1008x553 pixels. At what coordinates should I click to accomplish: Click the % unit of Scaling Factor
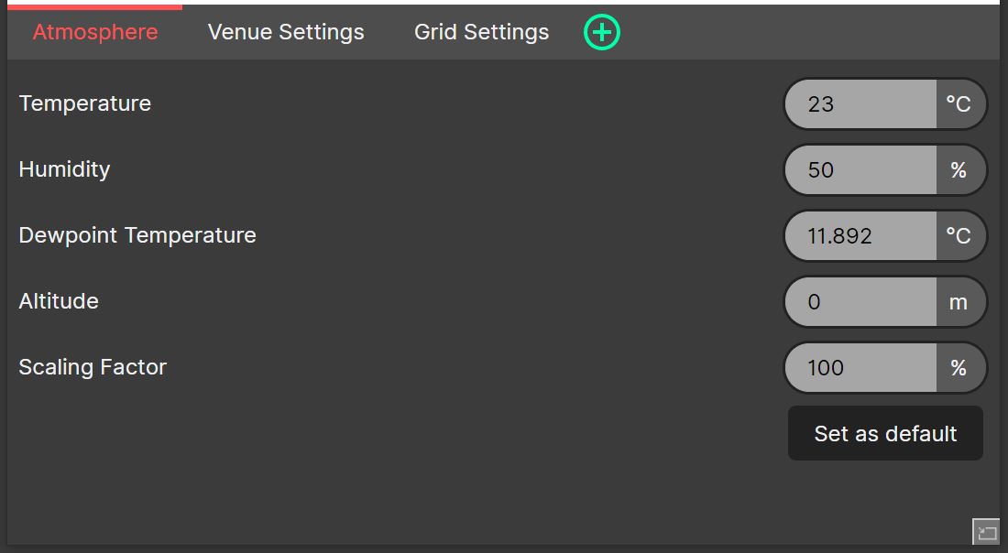(959, 368)
